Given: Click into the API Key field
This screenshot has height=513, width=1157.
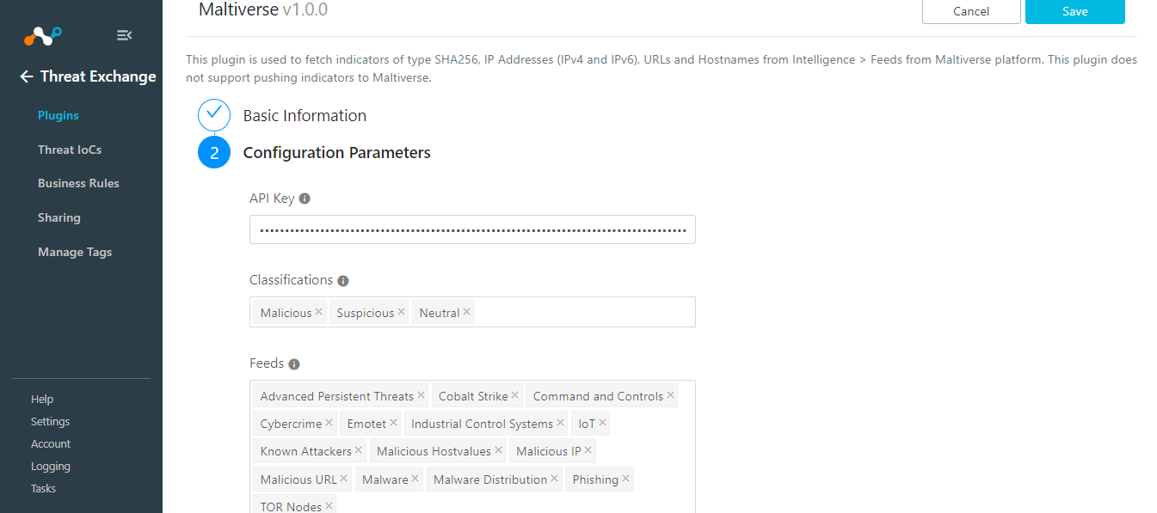Looking at the screenshot, I should tap(472, 229).
